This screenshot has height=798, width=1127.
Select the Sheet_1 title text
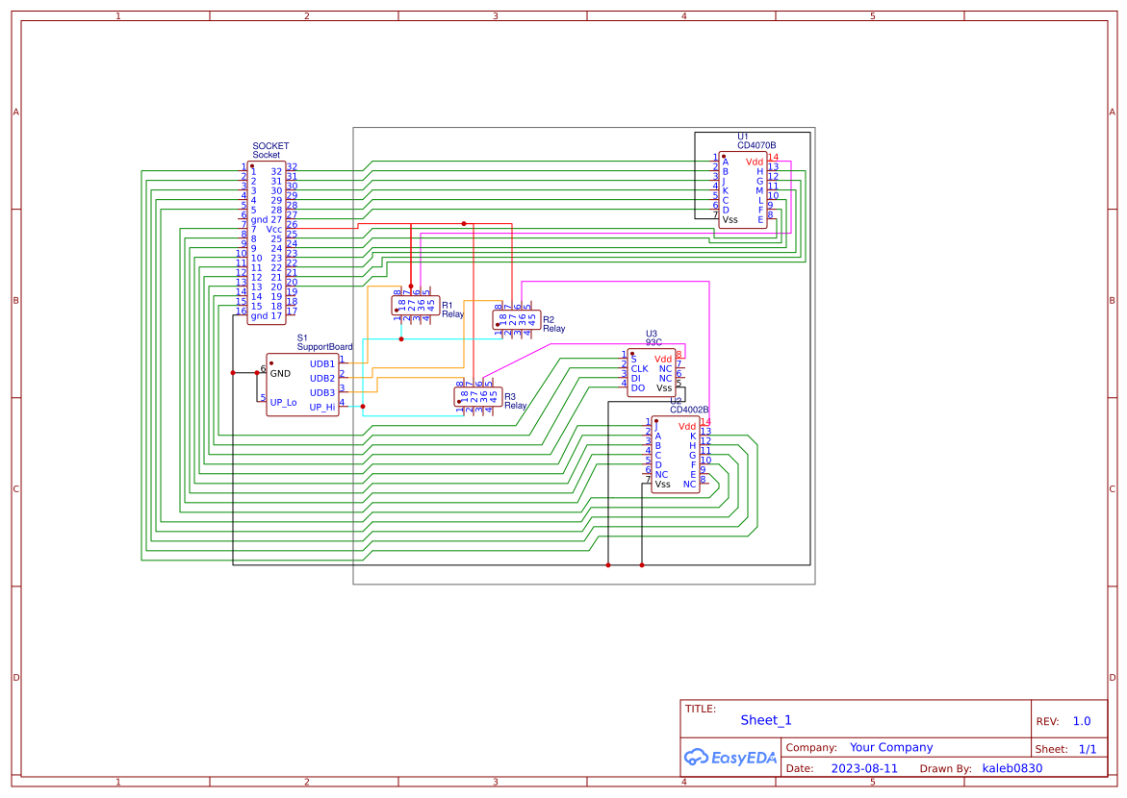tap(765, 719)
